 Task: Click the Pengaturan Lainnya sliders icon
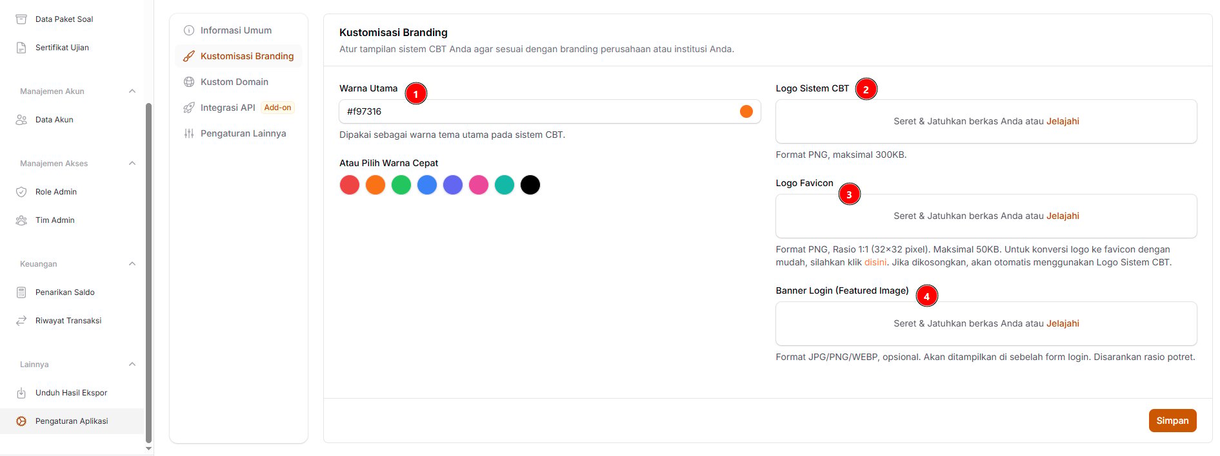[189, 133]
